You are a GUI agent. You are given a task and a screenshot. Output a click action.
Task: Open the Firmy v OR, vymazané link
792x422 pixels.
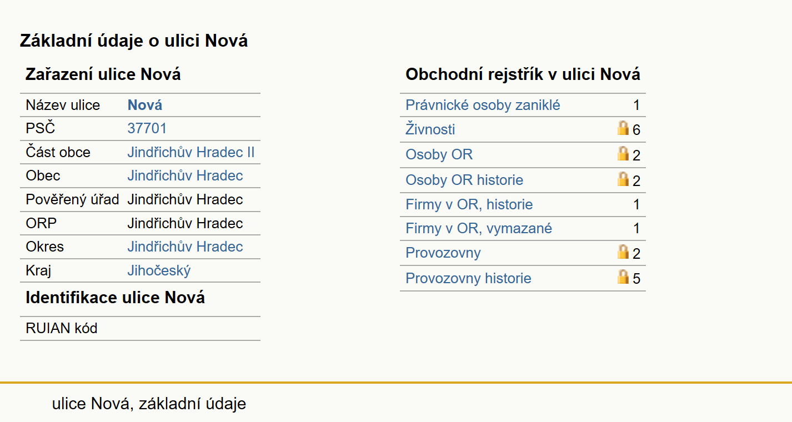click(479, 228)
